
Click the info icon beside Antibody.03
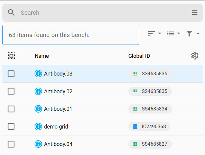pyautogui.click(x=38, y=73)
